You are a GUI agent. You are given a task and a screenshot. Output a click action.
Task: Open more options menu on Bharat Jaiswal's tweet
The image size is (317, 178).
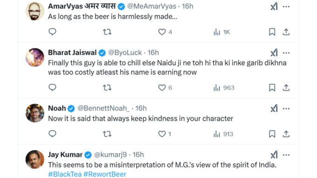pyautogui.click(x=286, y=53)
